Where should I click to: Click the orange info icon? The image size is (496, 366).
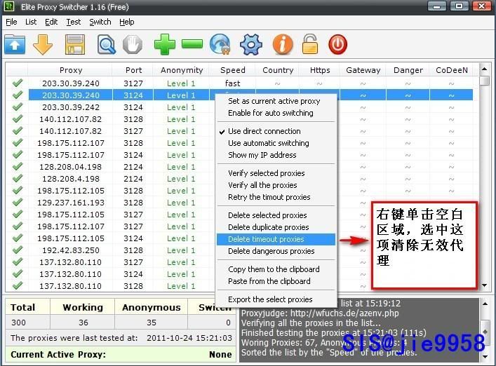[x=283, y=45]
